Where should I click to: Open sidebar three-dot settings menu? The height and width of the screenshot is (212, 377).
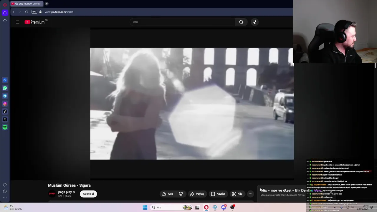pyautogui.click(x=5, y=198)
